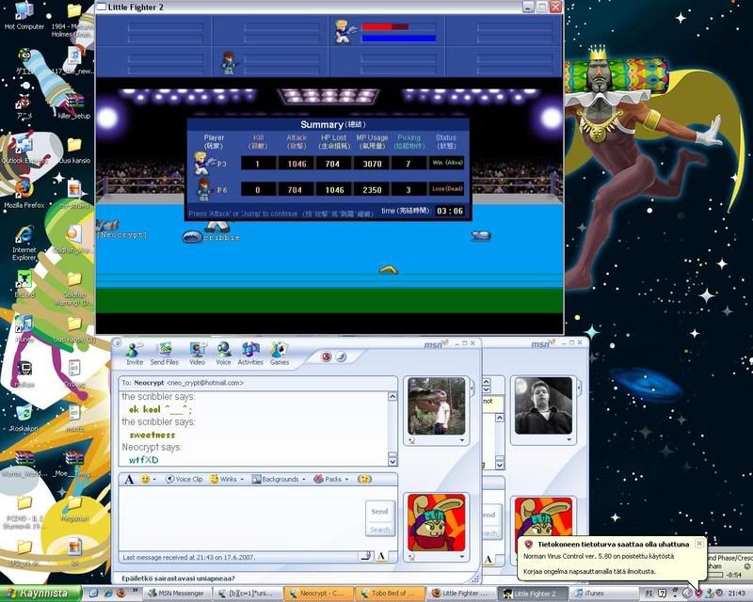Click the Send button in chat

coord(379,511)
